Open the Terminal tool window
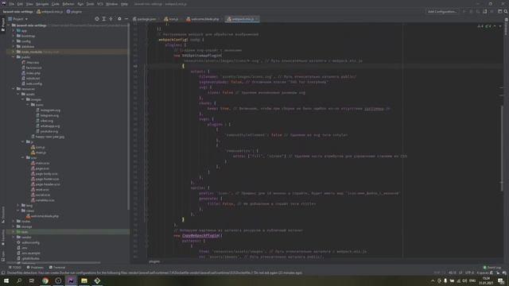 click(x=57, y=268)
